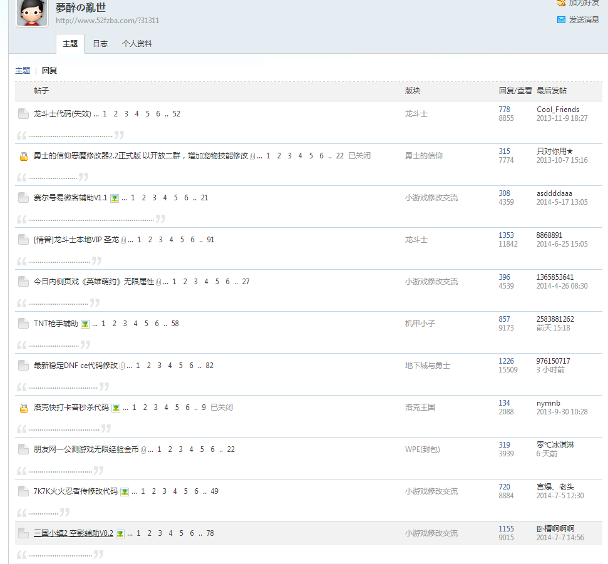The width and height of the screenshot is (608, 564).
Task: Open thread 赛尔号易微客辅助V1.1
Action: point(70,198)
